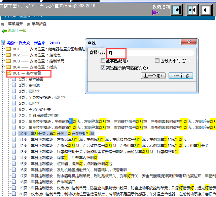This screenshot has width=216, height=197.
Task: Click the page icon of 16页 发动机舱盖接触开关
Action: pyautogui.click(x=14, y=170)
